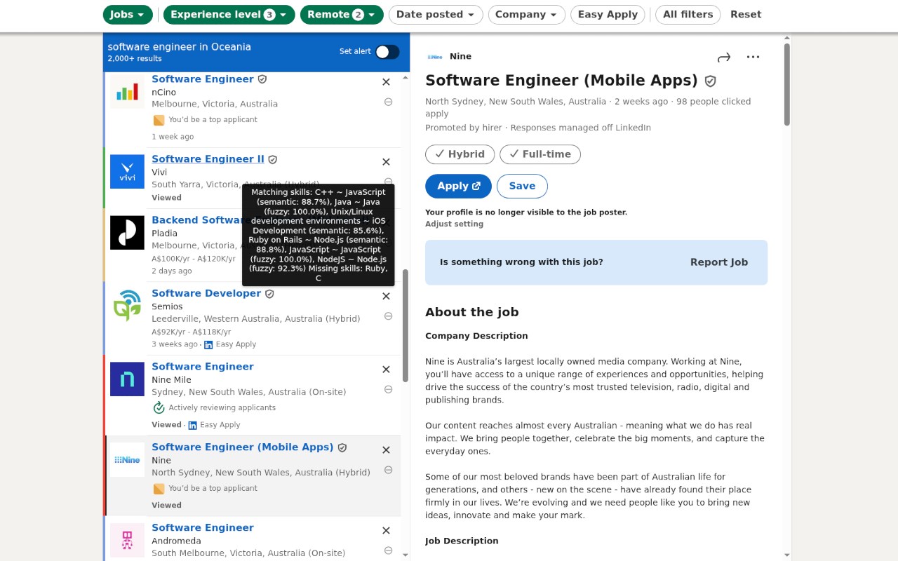This screenshot has width=898, height=561.
Task: Open the three-dot more options menu
Action: pos(753,58)
